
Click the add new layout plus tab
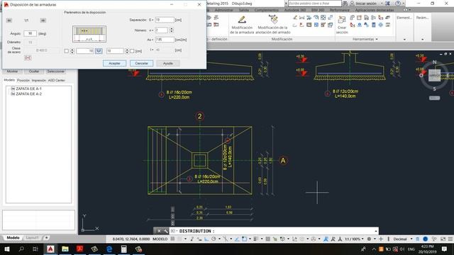[x=46, y=238]
